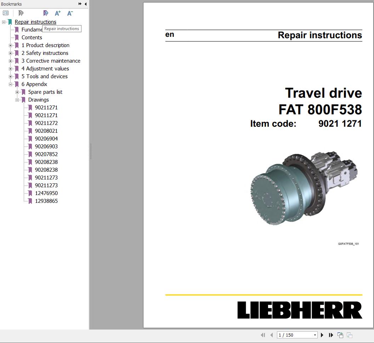Click the bookmark icon beside Contents
The width and height of the screenshot is (374, 343).
[x=17, y=38]
